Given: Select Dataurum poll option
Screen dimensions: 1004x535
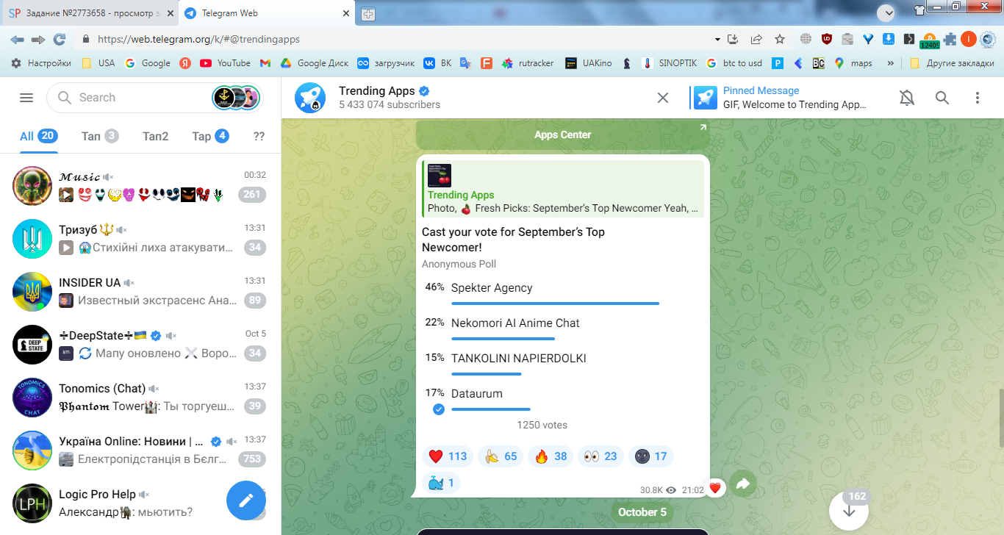Looking at the screenshot, I should tap(563, 398).
